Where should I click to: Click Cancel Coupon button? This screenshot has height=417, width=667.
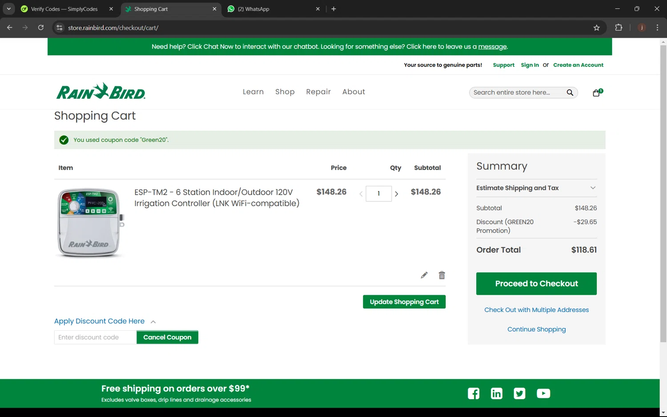(x=167, y=337)
